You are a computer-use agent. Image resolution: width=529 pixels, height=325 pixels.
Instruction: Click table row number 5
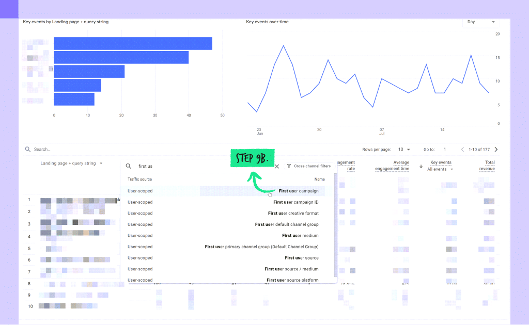coord(29,249)
